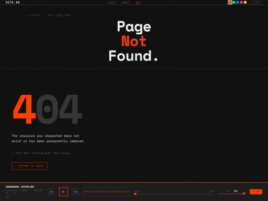Select the blue accent color swatch

(x=238, y=2)
